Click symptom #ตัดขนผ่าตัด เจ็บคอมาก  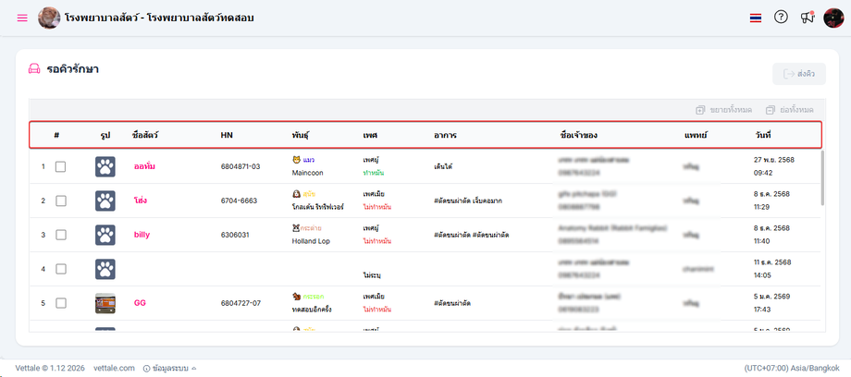point(468,201)
